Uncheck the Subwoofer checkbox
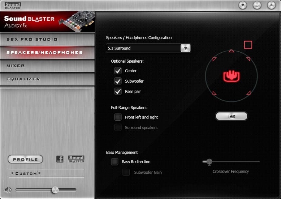 pos(118,81)
